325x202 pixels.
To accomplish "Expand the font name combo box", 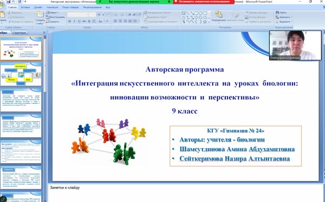I will point(87,15).
